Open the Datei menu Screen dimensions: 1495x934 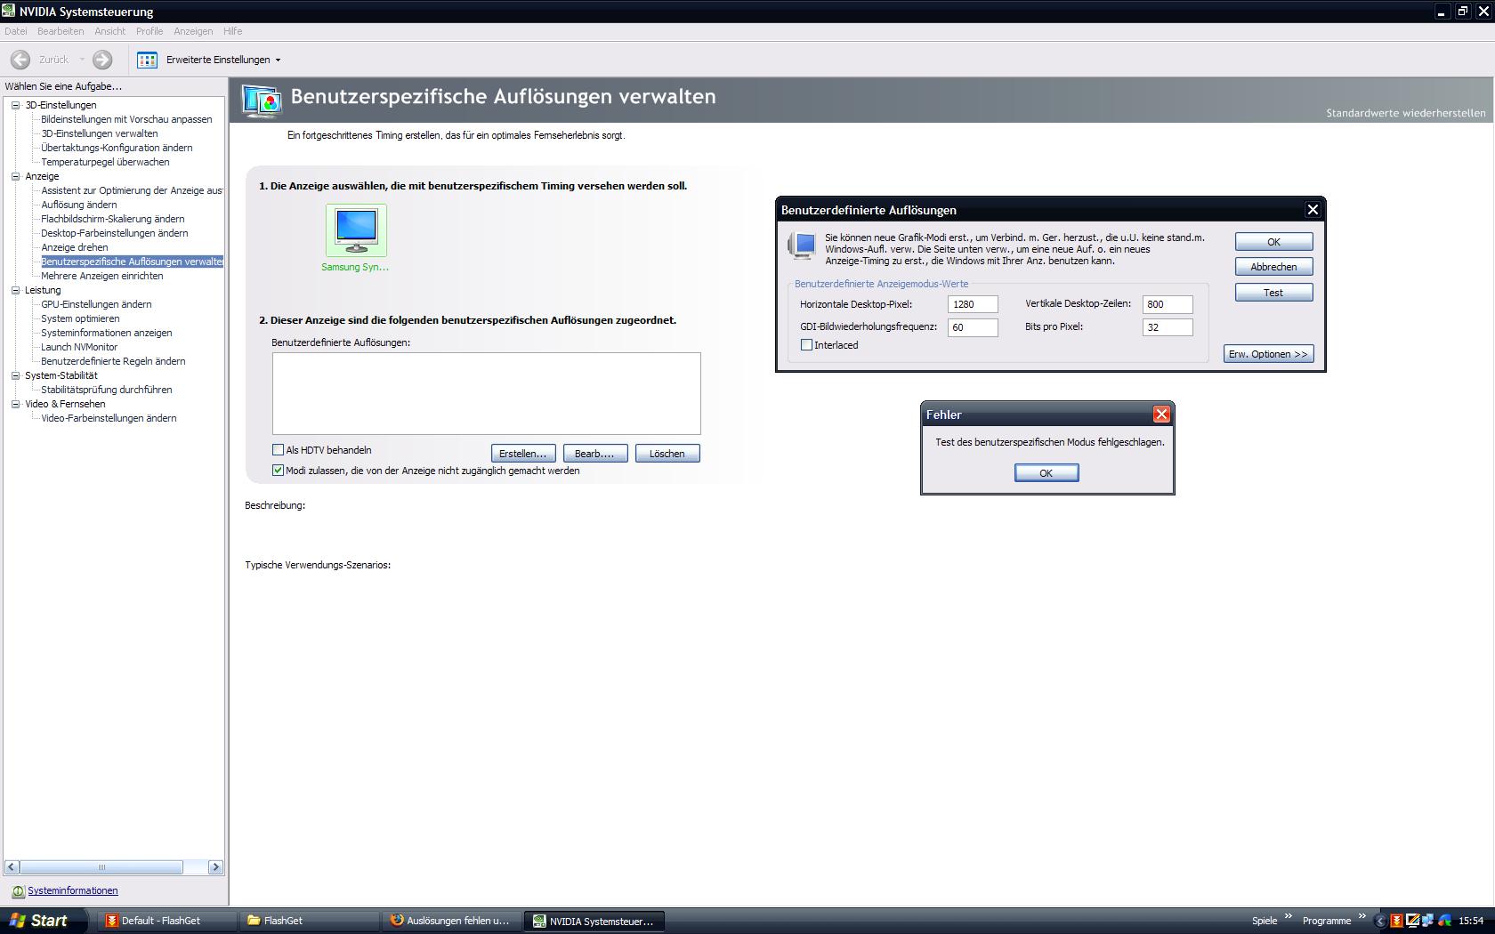(x=16, y=31)
